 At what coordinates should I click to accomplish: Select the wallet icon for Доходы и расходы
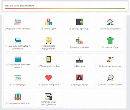pyautogui.click(x=79, y=22)
